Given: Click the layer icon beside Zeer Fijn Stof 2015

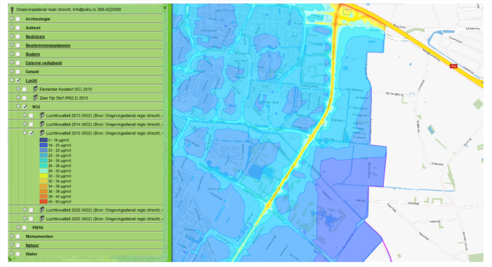Looking at the screenshot, I should (x=35, y=98).
